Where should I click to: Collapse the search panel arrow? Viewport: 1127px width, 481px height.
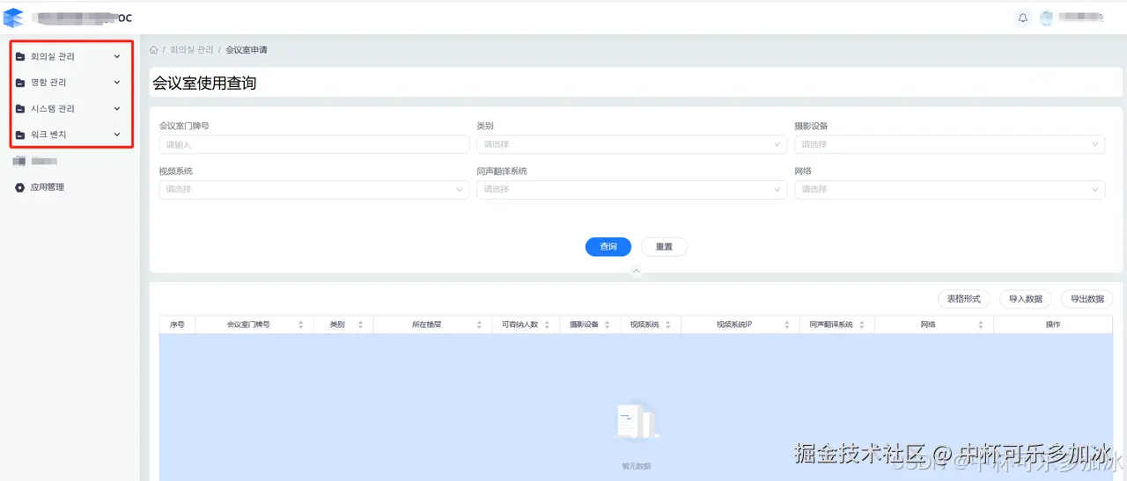(637, 272)
